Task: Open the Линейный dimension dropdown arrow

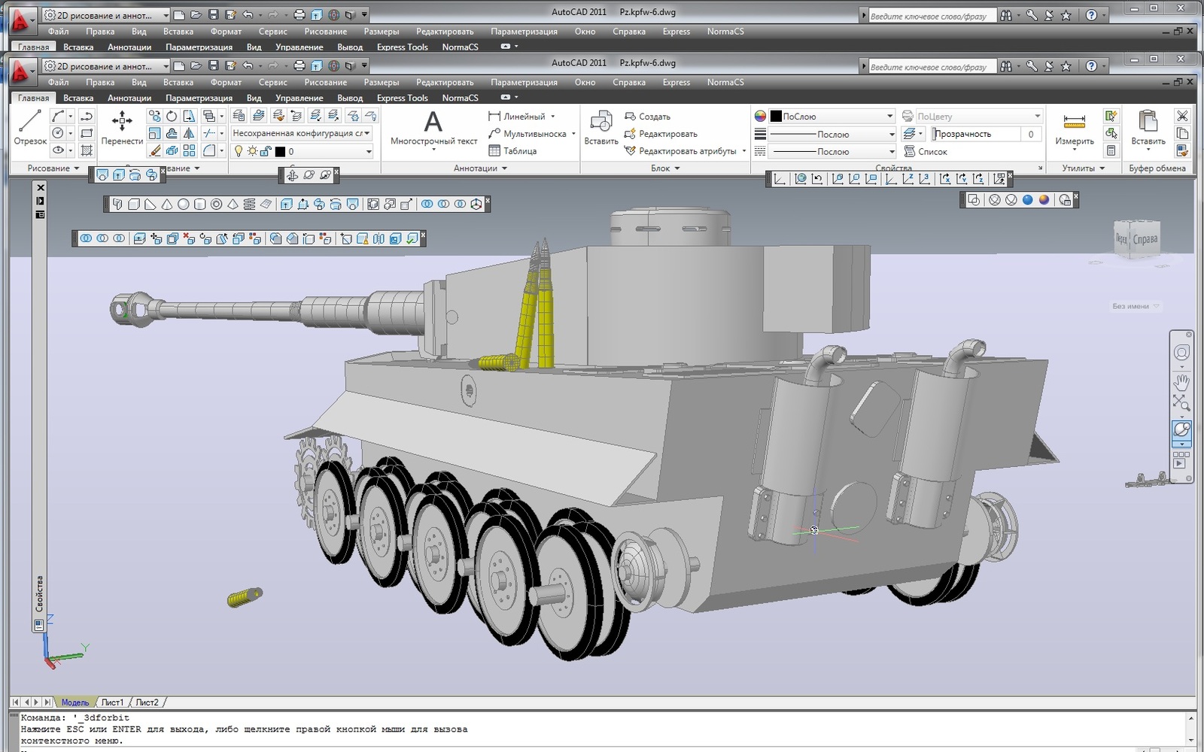Action: tap(553, 117)
